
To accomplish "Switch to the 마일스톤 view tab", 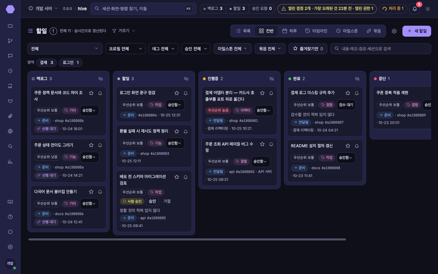I will point(347,31).
